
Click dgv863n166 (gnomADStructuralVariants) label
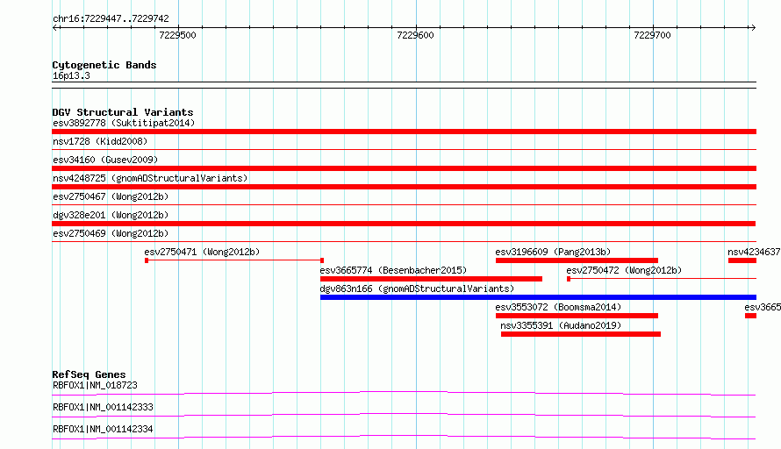(417, 289)
